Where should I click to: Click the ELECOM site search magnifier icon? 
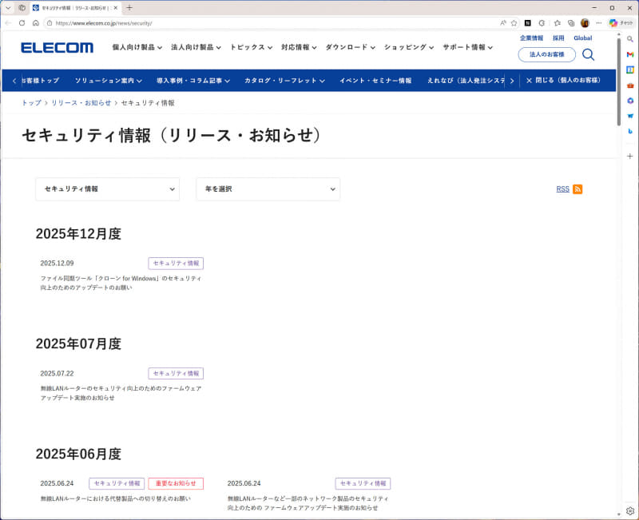click(589, 54)
